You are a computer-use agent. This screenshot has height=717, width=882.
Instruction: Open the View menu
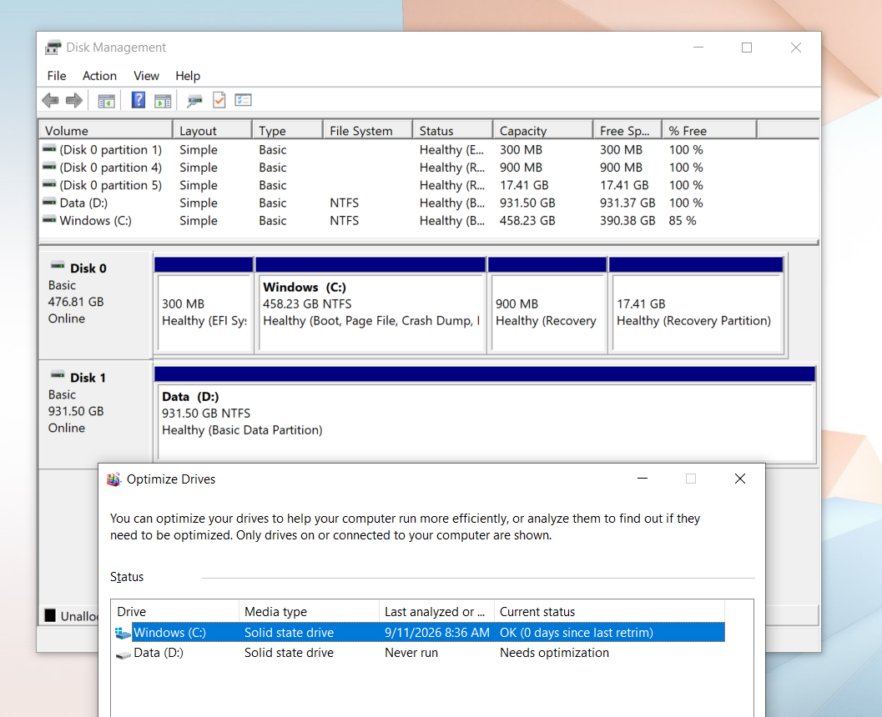(146, 76)
